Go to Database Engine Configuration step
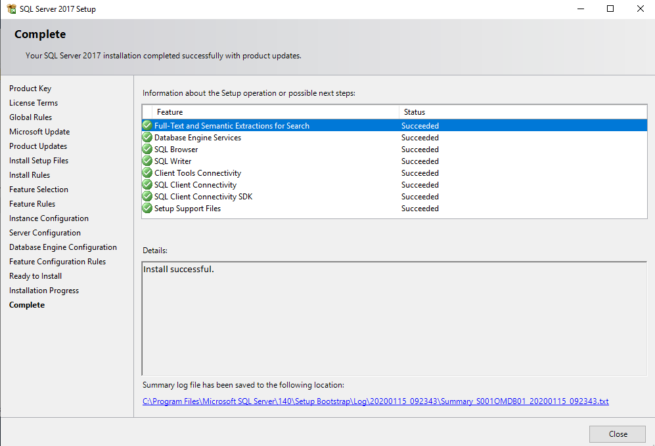 pos(63,247)
